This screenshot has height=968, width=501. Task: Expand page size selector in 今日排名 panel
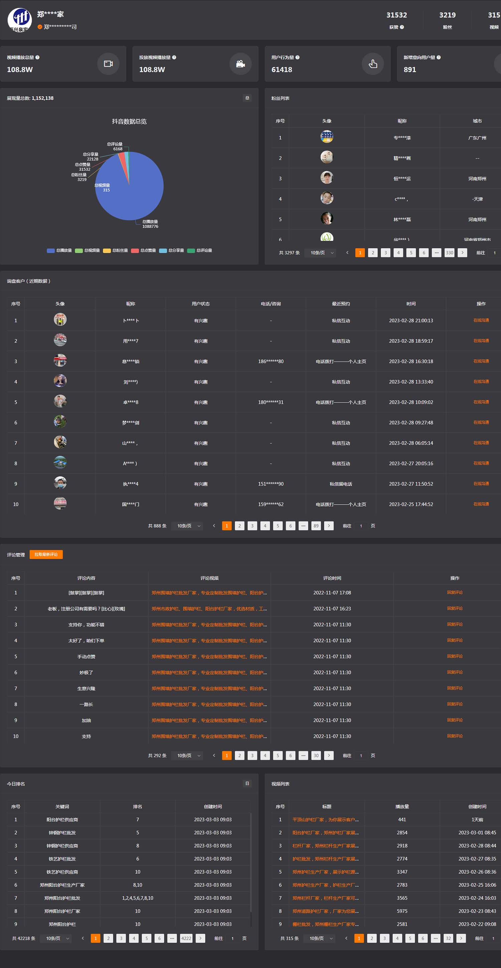pos(56,938)
